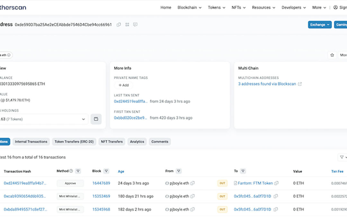Open the transaction list filter icon top right
347x217 pixels.
pos(341,157)
